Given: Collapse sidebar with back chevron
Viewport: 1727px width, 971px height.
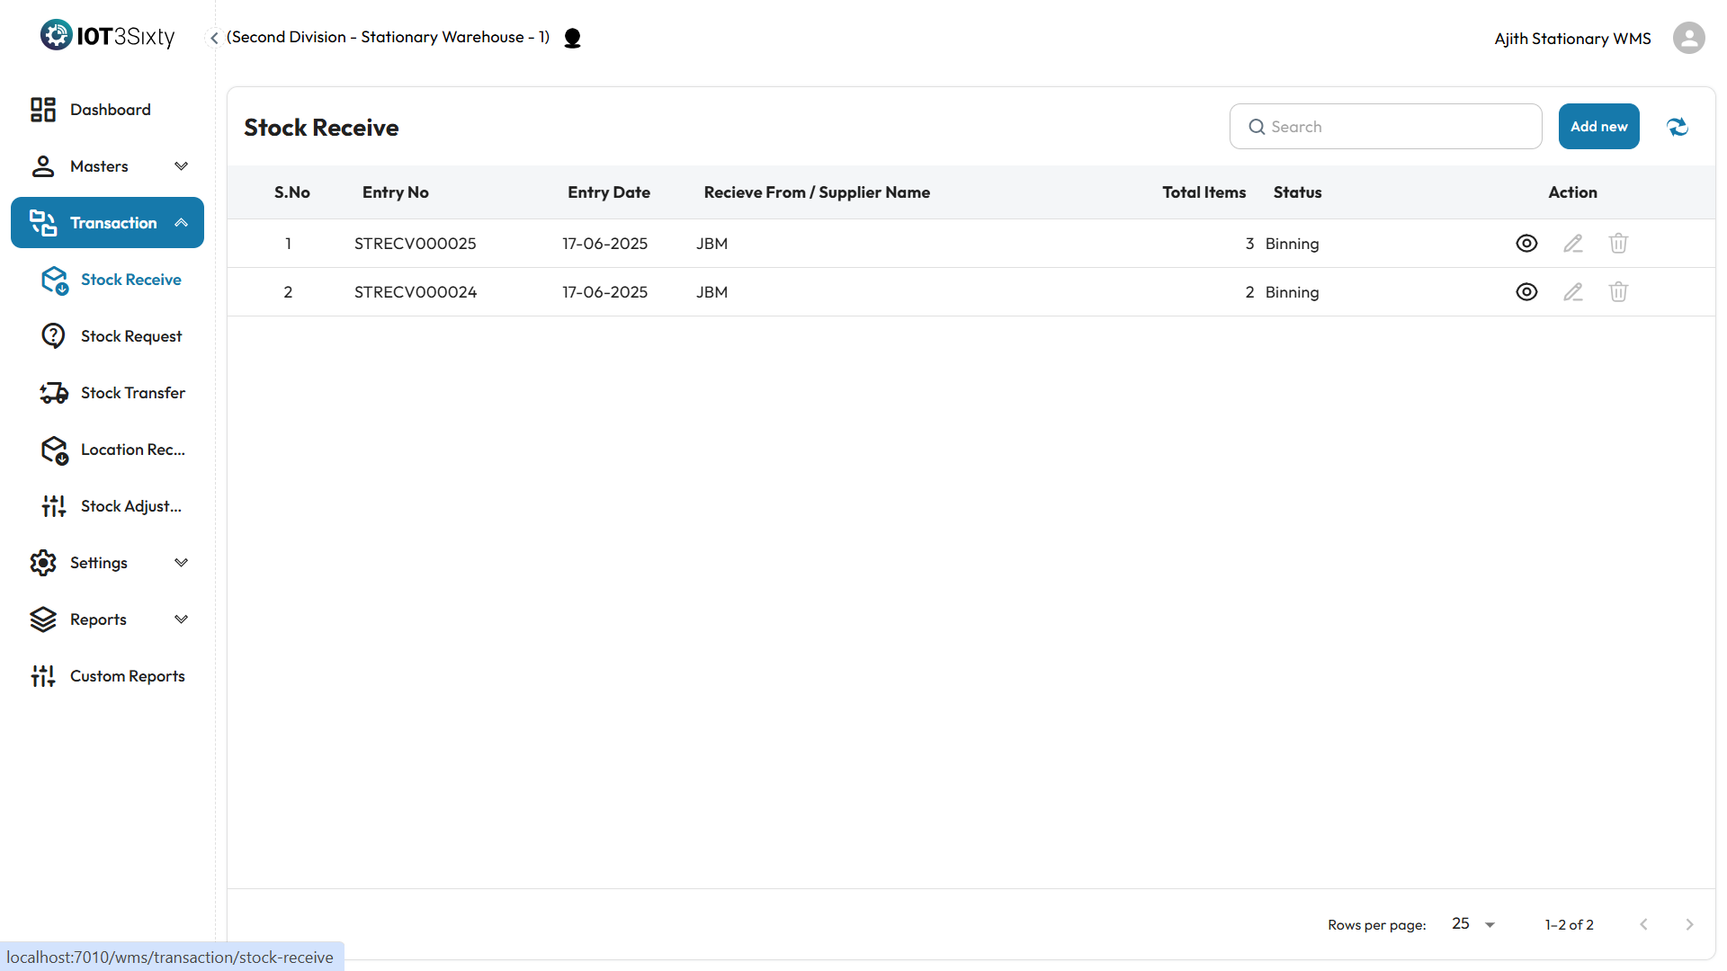Looking at the screenshot, I should 214,38.
